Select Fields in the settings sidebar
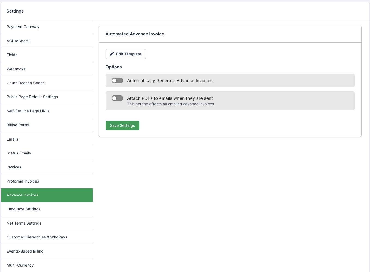 pos(12,55)
